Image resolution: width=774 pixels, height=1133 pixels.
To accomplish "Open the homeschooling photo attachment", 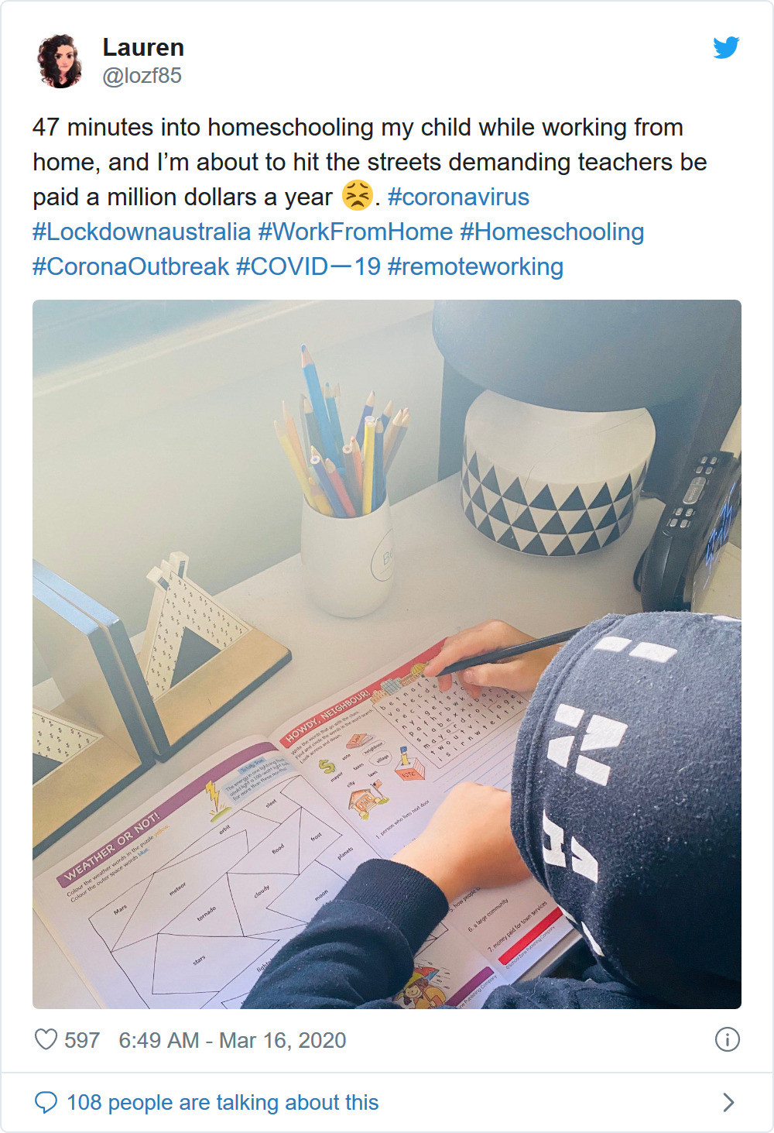I will point(387,654).
